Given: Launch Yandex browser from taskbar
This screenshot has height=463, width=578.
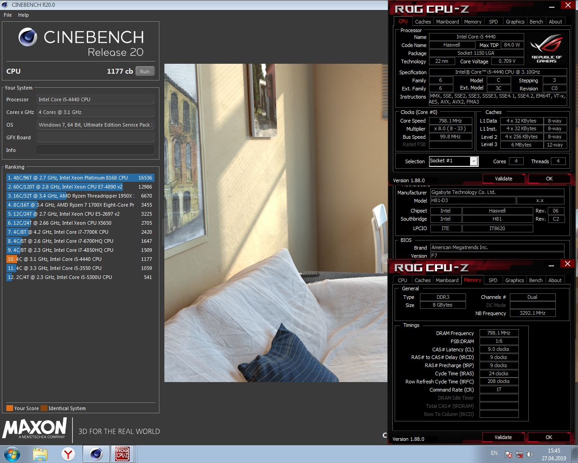Looking at the screenshot, I should pos(68,454).
